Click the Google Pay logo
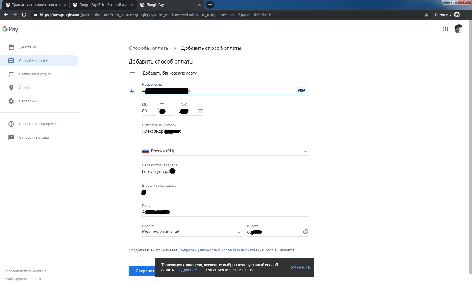The image size is (472, 284). pos(10,29)
